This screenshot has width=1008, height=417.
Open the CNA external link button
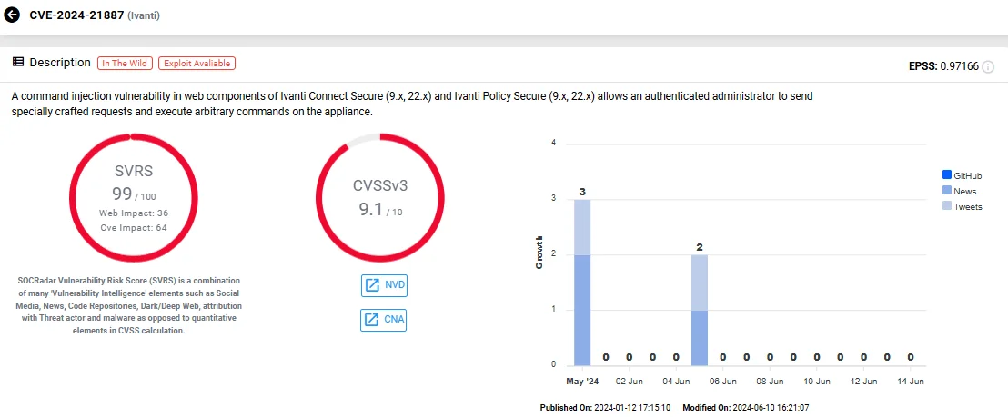click(x=385, y=320)
